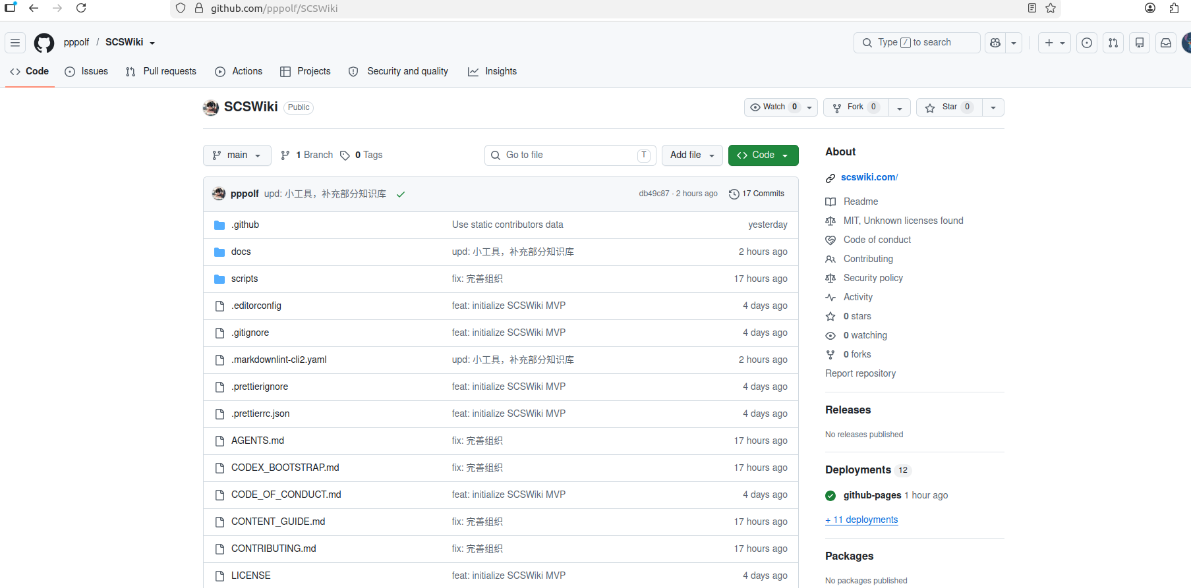This screenshot has height=588, width=1191.
Task: Switch to Security and quality tab
Action: tap(398, 71)
